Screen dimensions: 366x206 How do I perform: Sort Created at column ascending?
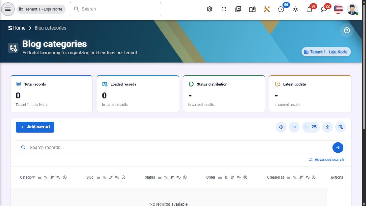click(x=295, y=177)
